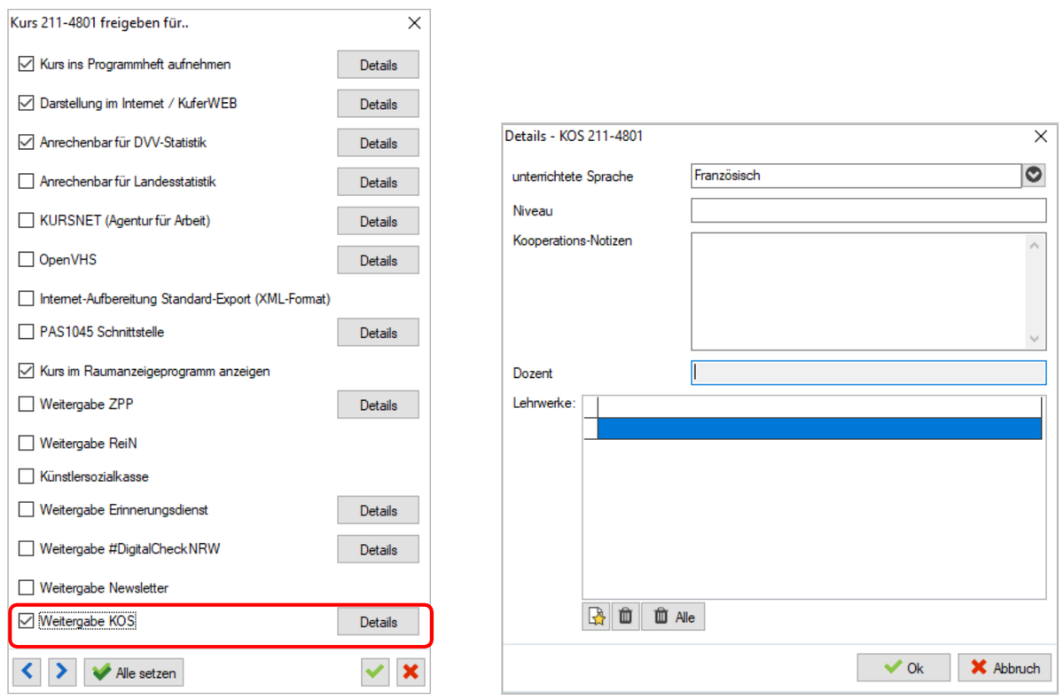
Task: Enable 'Weitergabe Newsletter' checkbox
Action: click(26, 587)
